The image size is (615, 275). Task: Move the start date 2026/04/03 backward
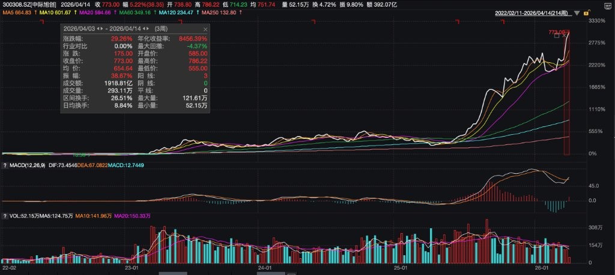coord(98,29)
